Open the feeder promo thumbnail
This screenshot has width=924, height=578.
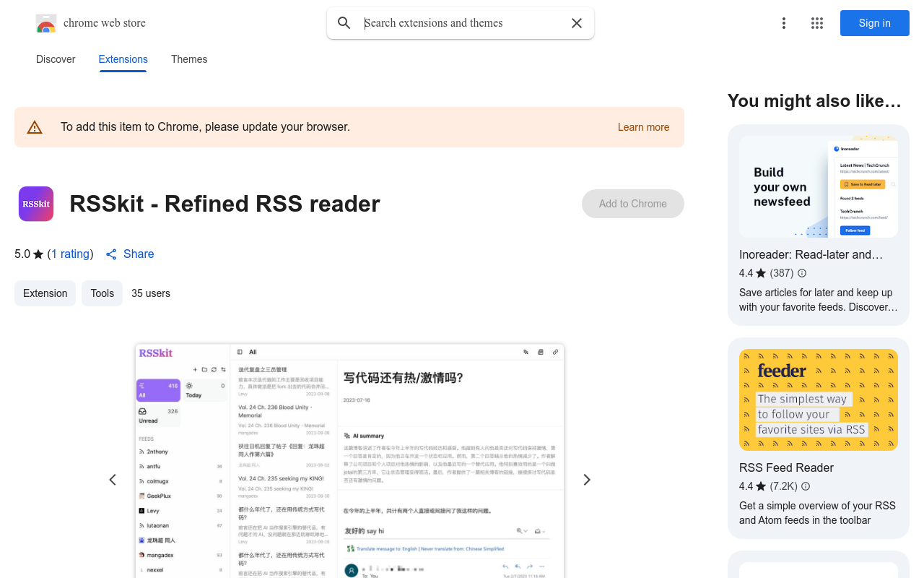tap(819, 400)
